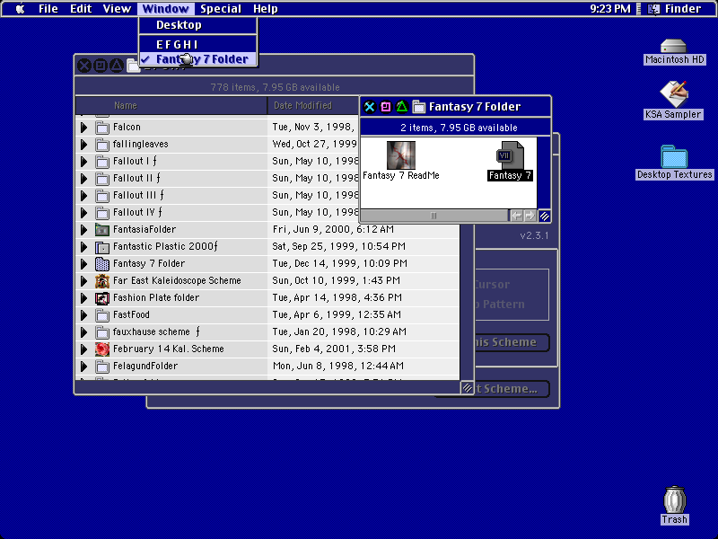Click the resize grip of Fantasy 7 Folder window

point(544,216)
